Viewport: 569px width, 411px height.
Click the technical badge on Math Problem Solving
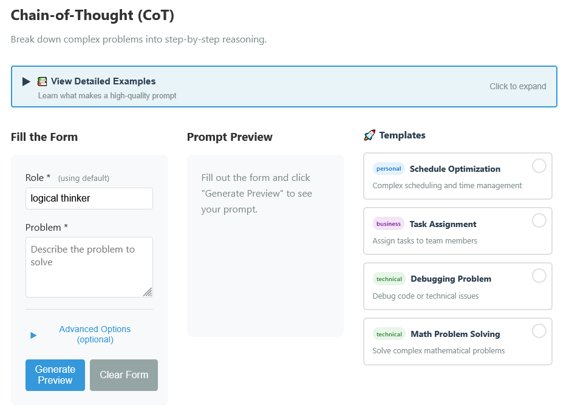[389, 333]
